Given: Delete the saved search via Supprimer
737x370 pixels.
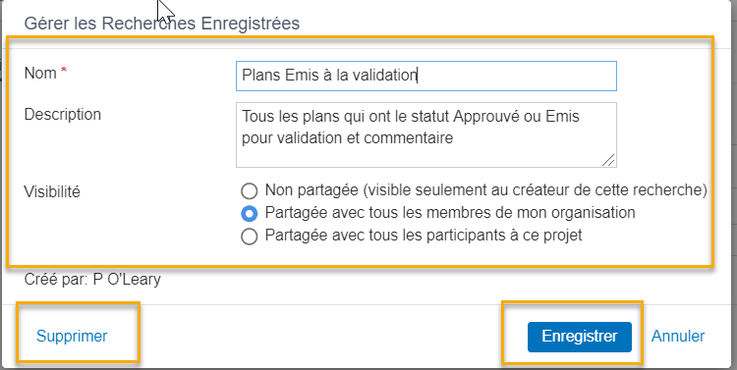Looking at the screenshot, I should coord(72,337).
